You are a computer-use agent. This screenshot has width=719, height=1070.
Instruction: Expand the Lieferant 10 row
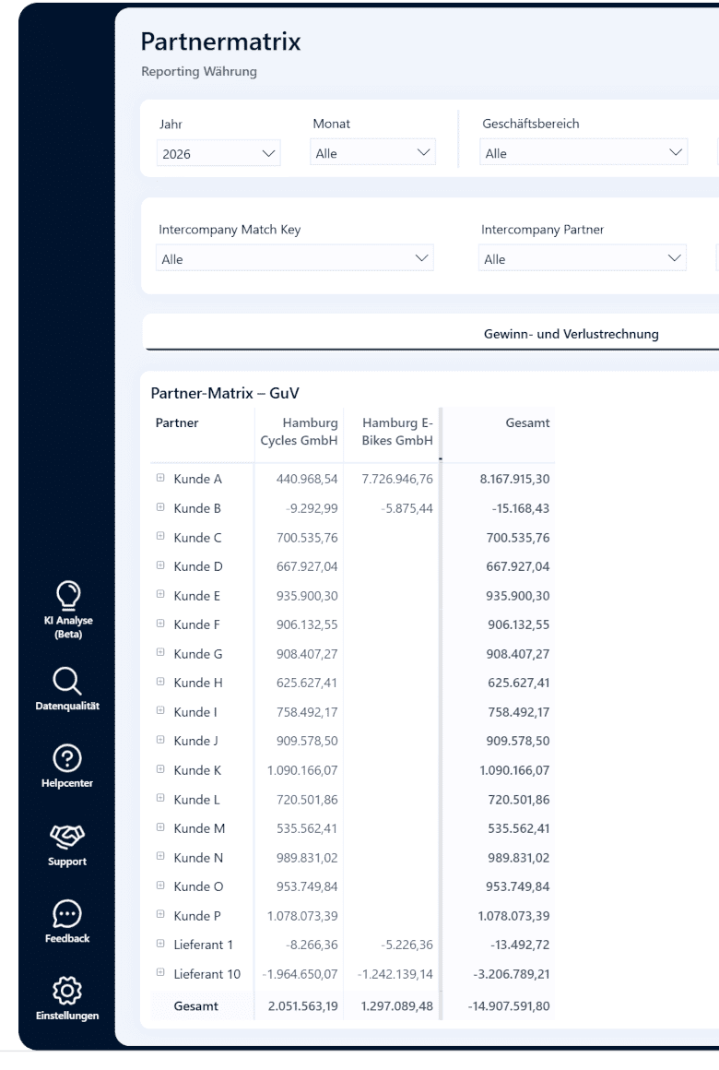pos(160,972)
